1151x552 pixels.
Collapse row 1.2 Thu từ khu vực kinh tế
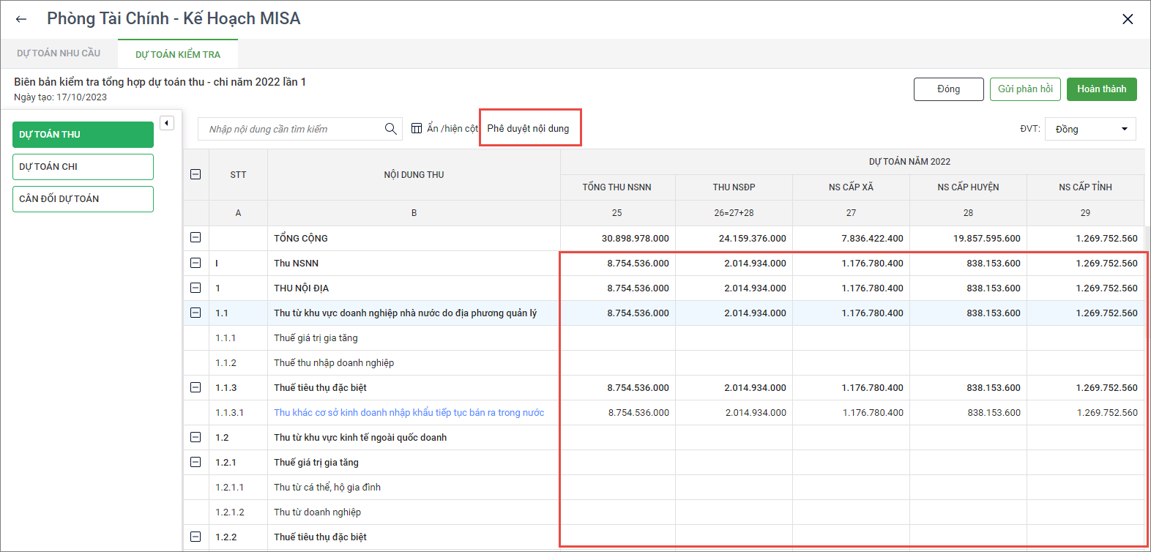point(195,437)
